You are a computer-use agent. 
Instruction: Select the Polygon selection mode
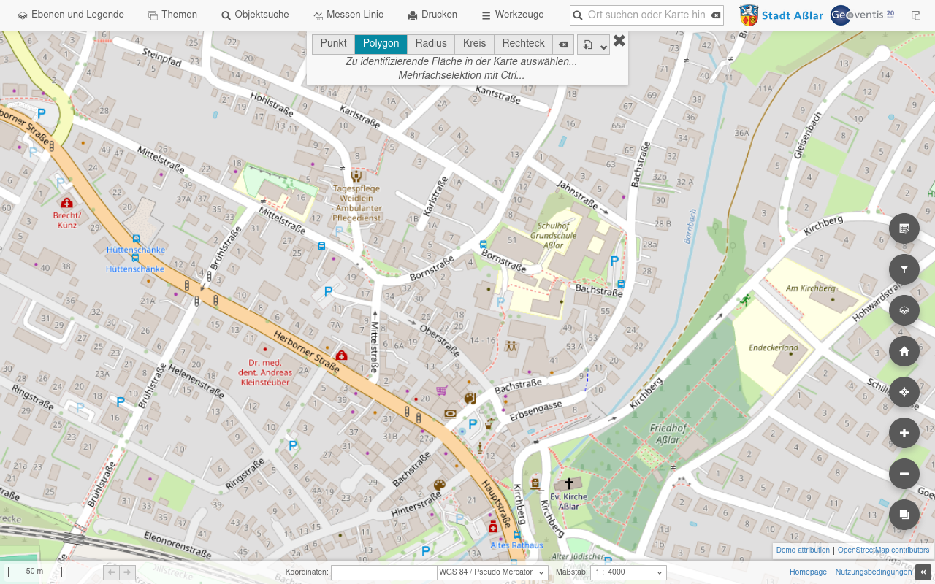(381, 44)
